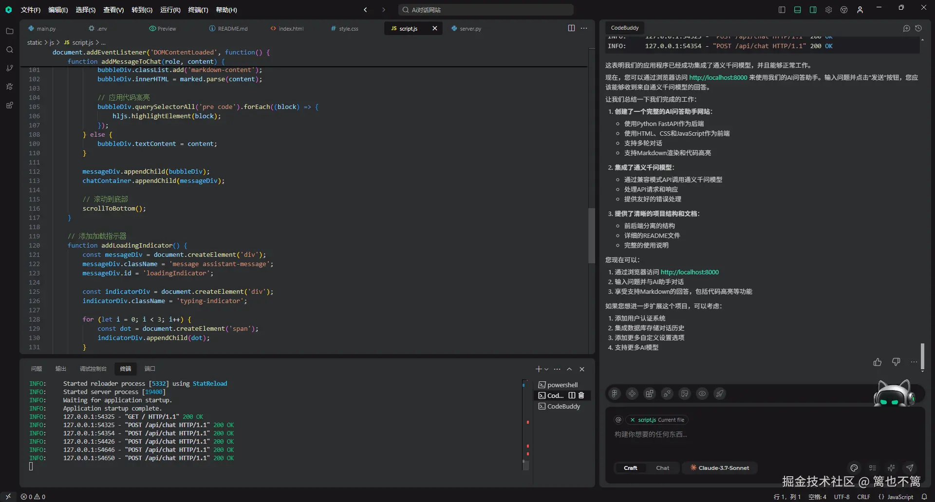935x502 pixels.
Task: Add a new terminal with plus button
Action: 539,369
